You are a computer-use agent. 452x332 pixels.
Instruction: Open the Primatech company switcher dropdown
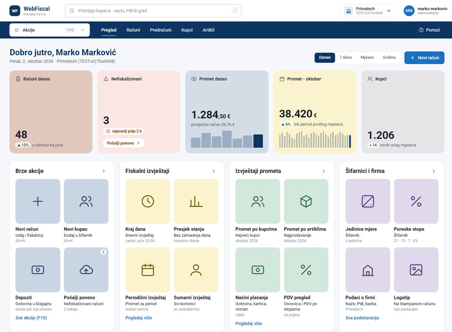(368, 11)
